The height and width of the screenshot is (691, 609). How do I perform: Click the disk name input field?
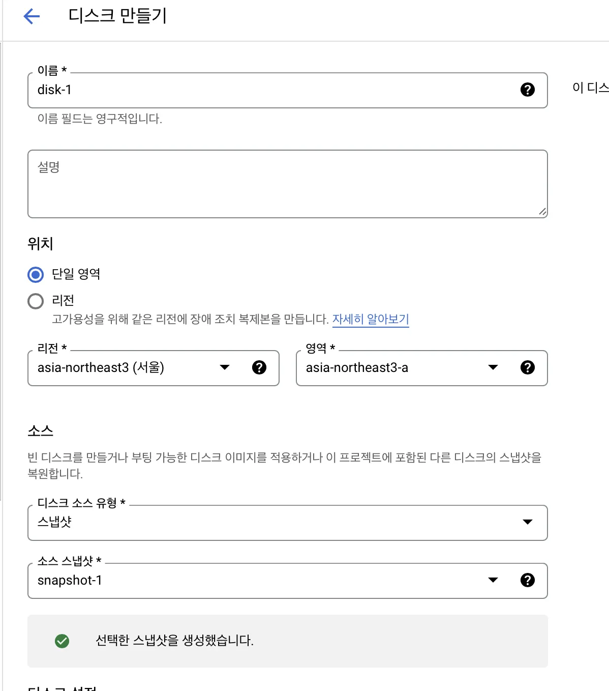(275, 90)
